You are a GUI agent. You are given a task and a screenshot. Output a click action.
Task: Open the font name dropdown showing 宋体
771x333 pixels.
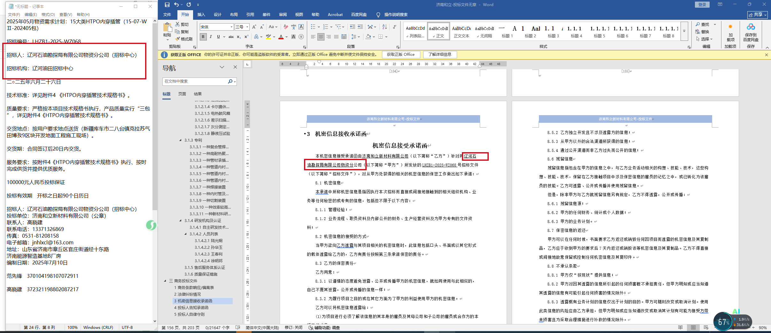(231, 27)
